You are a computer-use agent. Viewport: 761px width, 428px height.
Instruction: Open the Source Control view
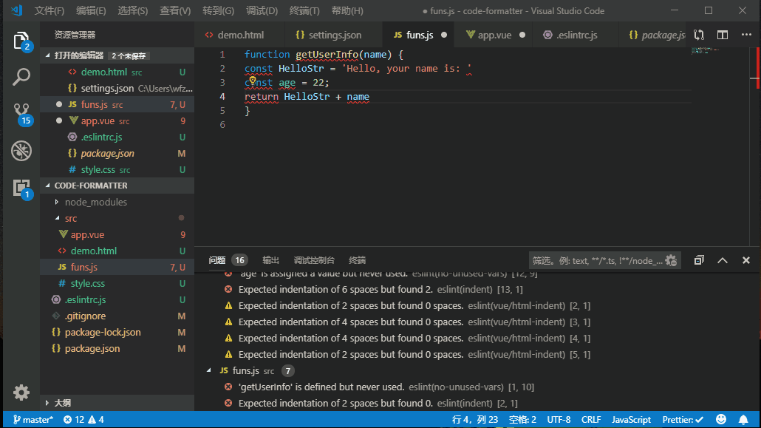(x=21, y=114)
